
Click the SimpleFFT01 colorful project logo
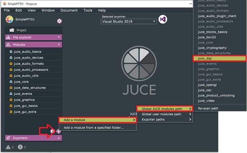9,19
